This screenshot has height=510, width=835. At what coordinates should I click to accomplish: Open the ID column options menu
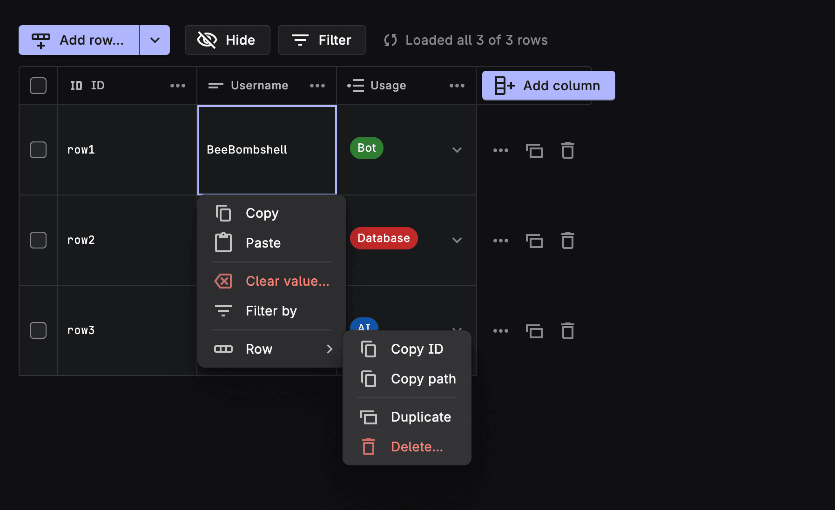pyautogui.click(x=177, y=86)
